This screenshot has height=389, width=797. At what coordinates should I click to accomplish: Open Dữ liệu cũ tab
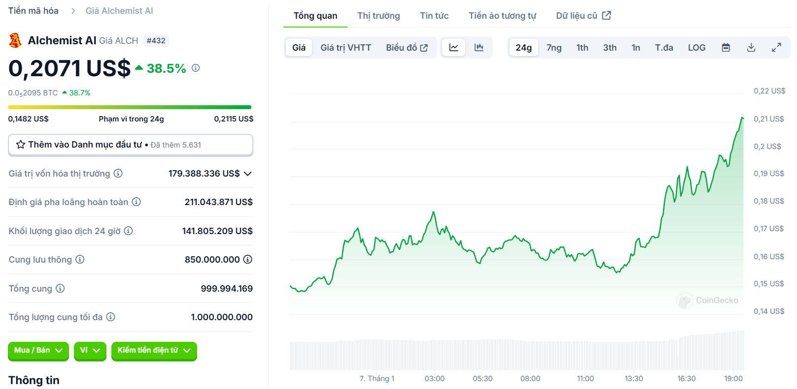click(x=584, y=16)
